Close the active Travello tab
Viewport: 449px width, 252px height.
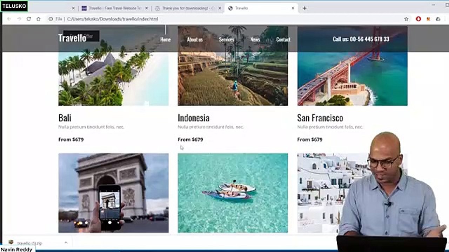pyautogui.click(x=293, y=8)
